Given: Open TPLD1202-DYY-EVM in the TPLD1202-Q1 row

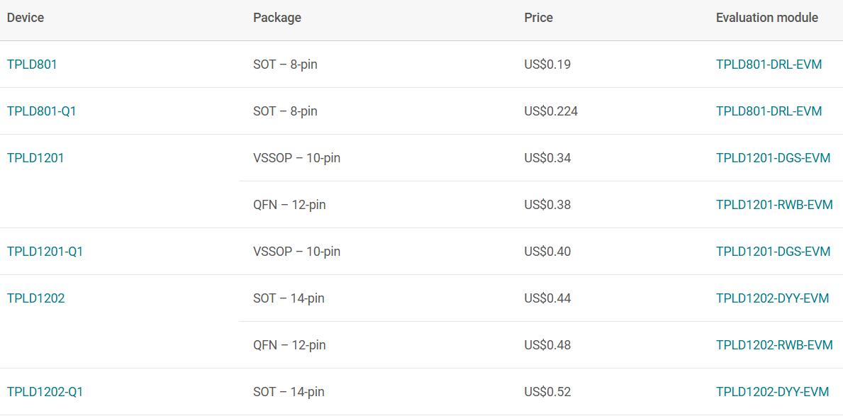Looking at the screenshot, I should click(773, 392).
